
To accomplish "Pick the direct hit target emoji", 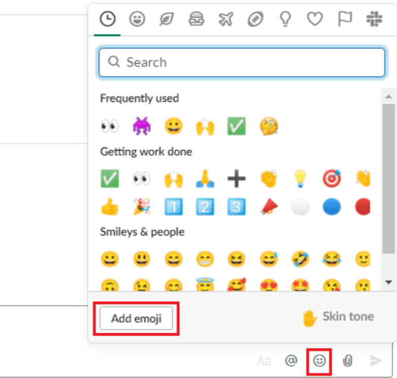I will coord(332,179).
